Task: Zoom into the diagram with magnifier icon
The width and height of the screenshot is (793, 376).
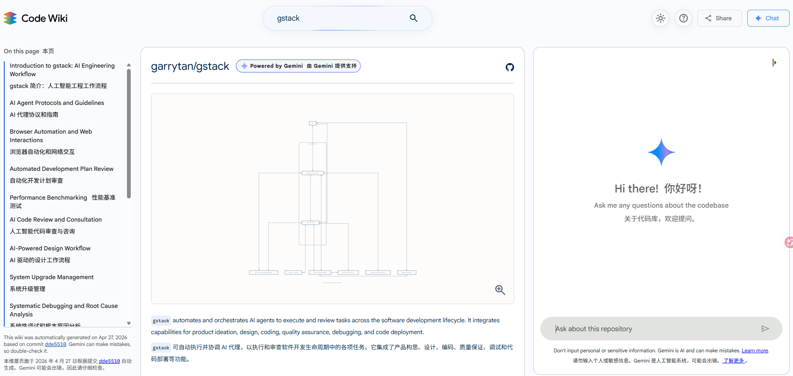Action: 500,290
